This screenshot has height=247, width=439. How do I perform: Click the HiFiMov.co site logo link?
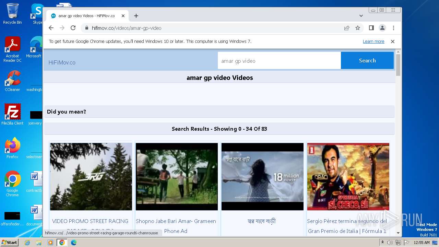(62, 62)
